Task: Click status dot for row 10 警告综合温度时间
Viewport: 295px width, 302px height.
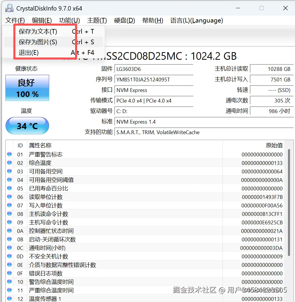Action: click(x=9, y=281)
